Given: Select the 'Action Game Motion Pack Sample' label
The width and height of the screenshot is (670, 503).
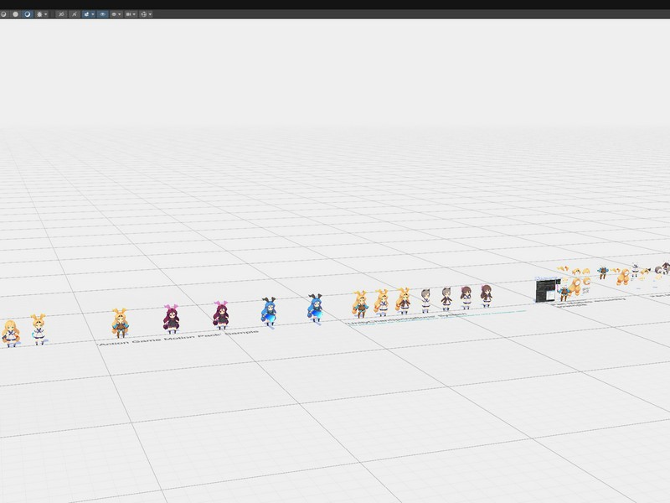Looking at the screenshot, I should point(178,338).
